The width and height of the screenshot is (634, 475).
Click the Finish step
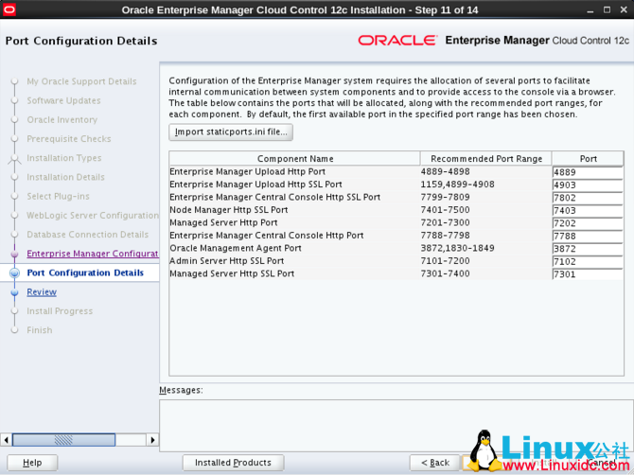click(x=40, y=330)
